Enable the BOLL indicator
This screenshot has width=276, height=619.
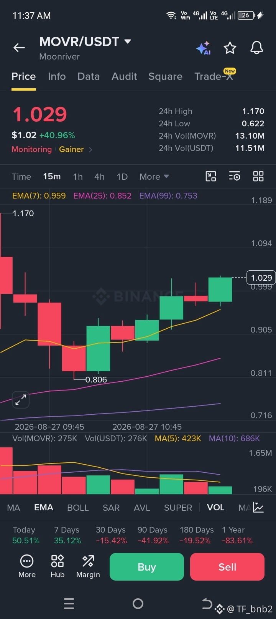click(x=78, y=508)
